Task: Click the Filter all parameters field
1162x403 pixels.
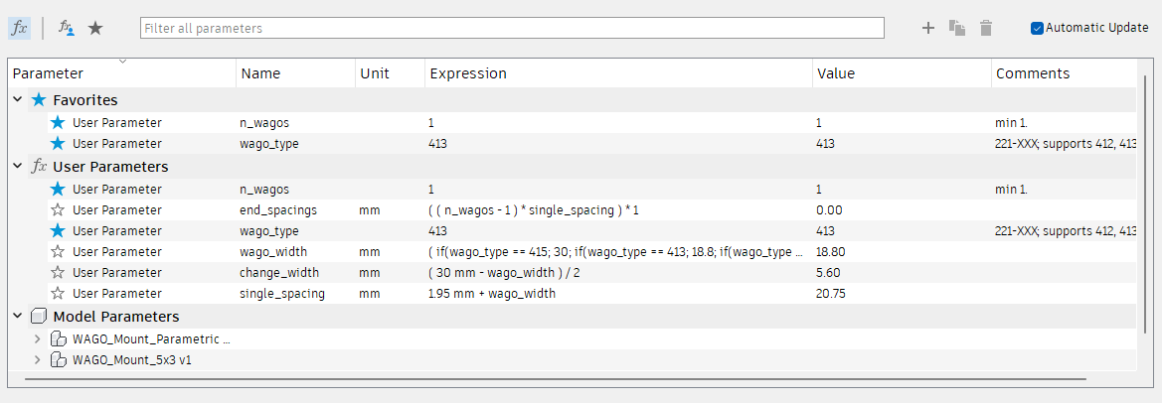Action: click(x=512, y=29)
